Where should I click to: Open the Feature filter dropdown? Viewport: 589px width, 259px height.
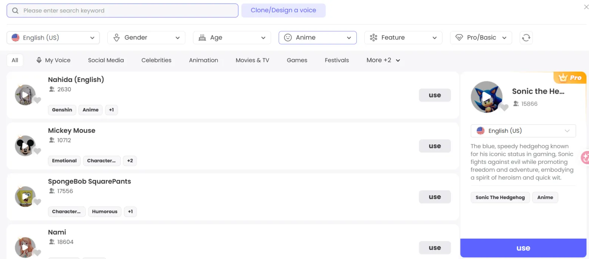coord(403,37)
